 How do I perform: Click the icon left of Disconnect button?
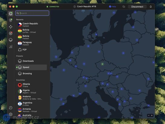[x=124, y=7]
